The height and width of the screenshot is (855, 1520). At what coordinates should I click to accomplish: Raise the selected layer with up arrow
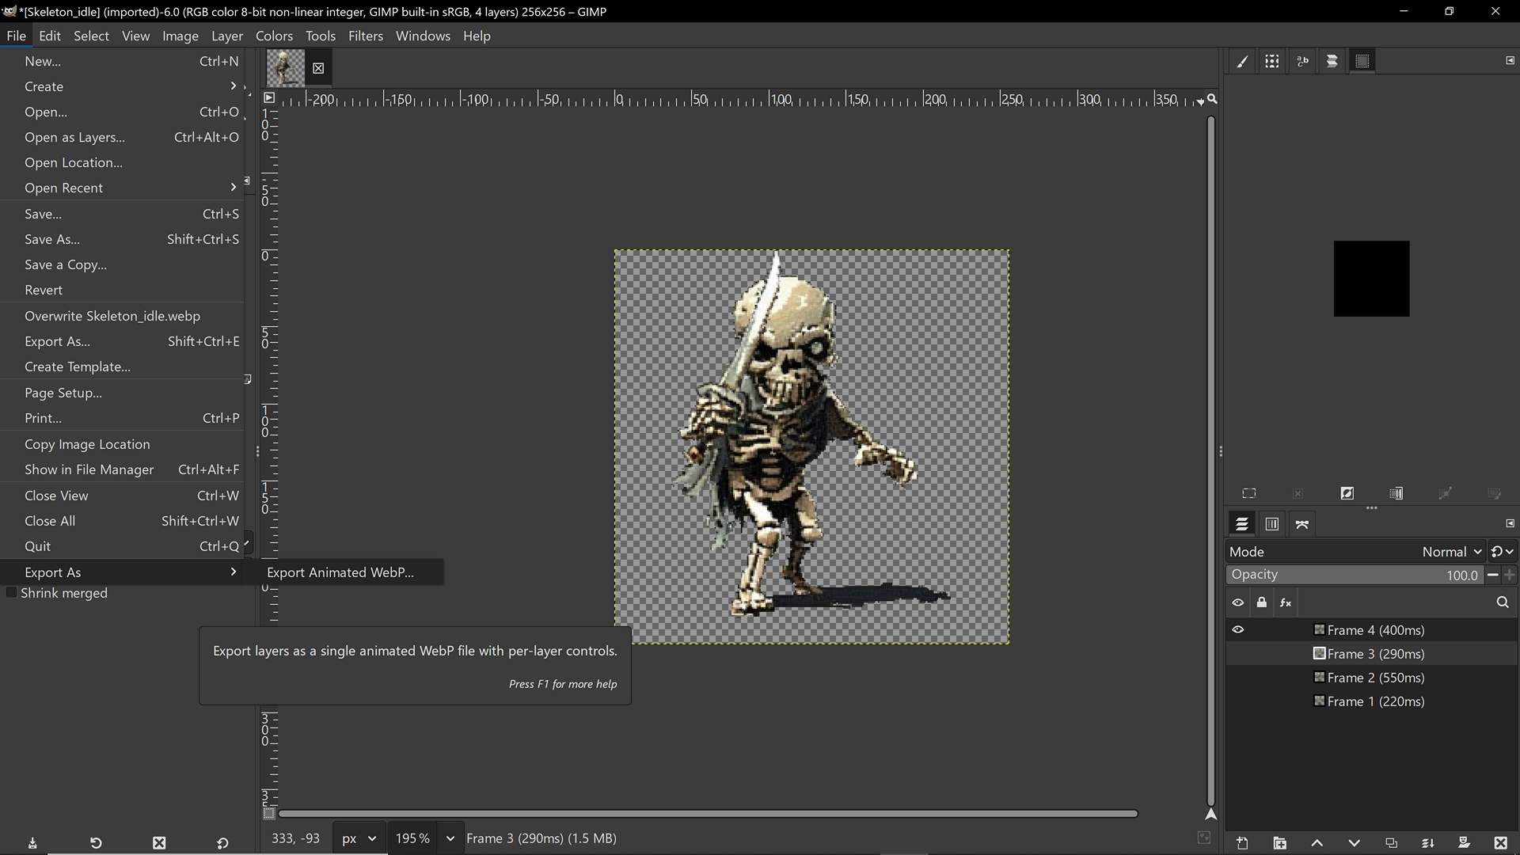1317,843
